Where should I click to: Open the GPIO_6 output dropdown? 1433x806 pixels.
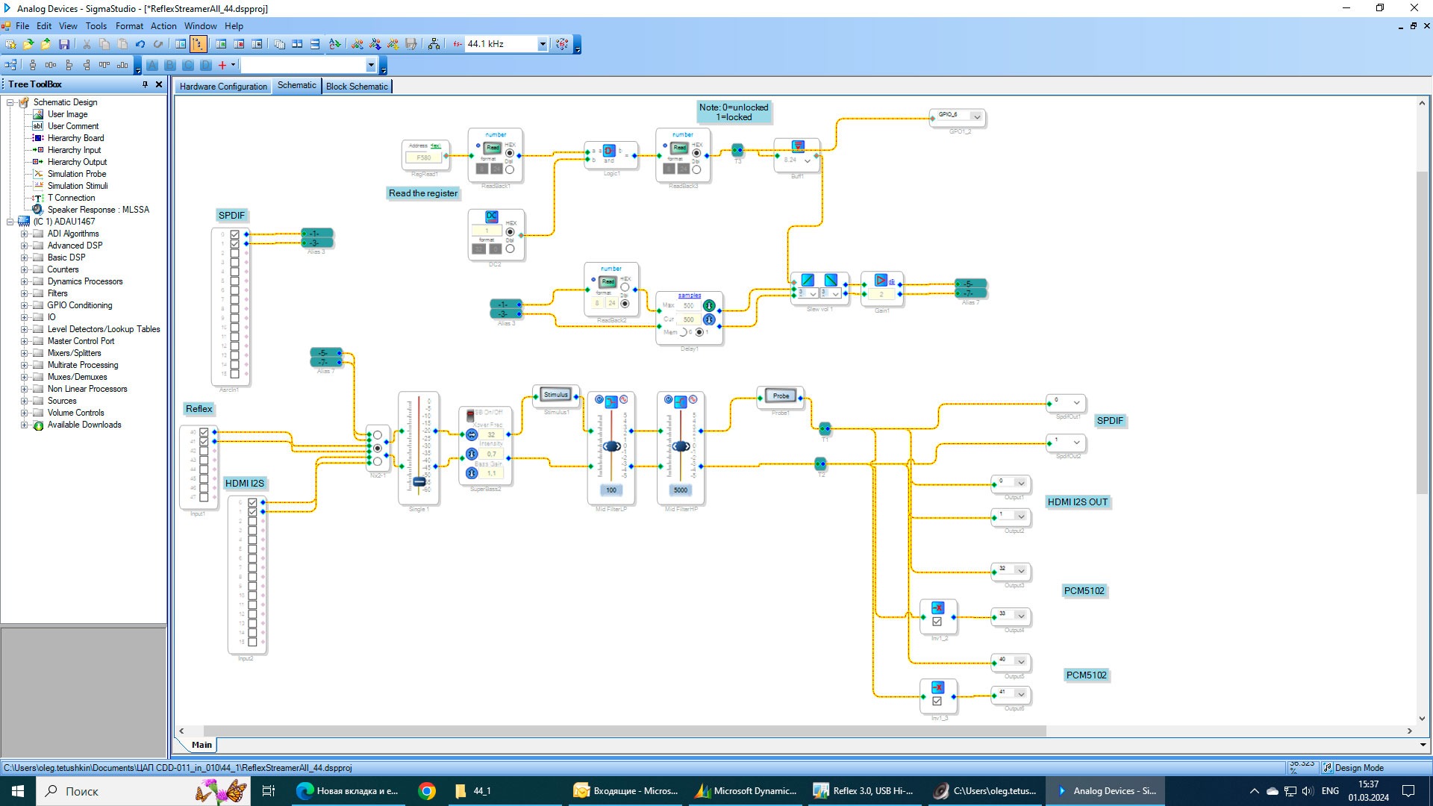[976, 116]
